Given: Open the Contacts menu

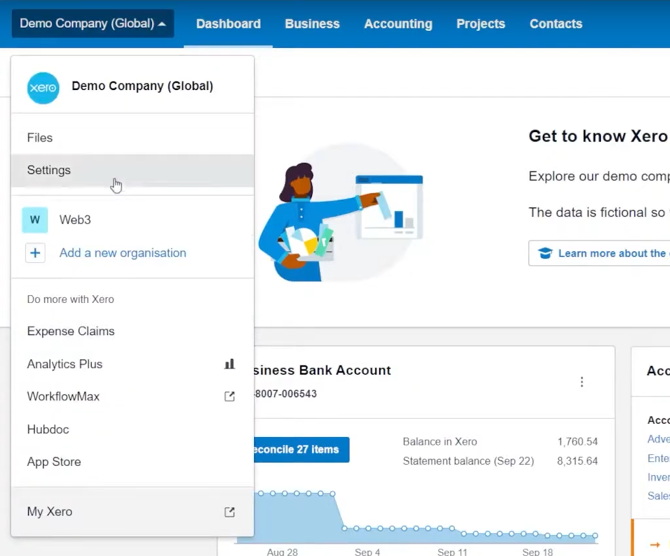Looking at the screenshot, I should click(556, 24).
